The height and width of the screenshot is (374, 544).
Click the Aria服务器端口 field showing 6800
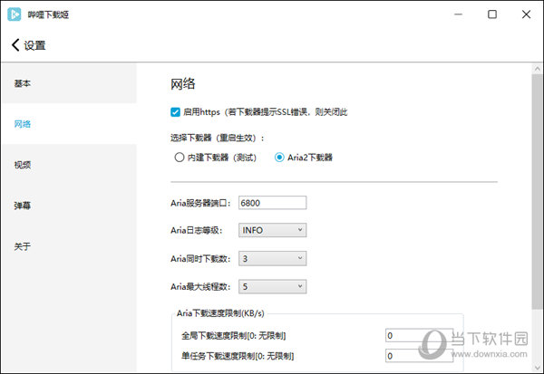(272, 203)
